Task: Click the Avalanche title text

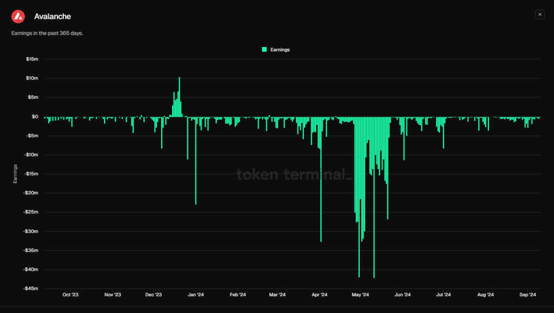Action: (52, 16)
